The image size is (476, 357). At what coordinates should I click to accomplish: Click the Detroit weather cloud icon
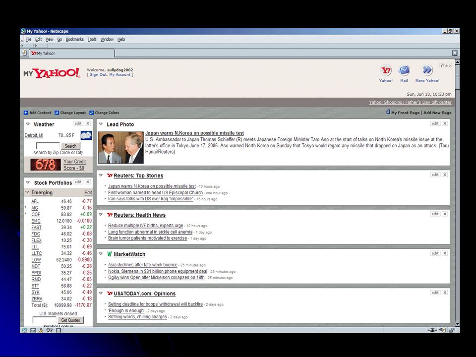click(86, 135)
